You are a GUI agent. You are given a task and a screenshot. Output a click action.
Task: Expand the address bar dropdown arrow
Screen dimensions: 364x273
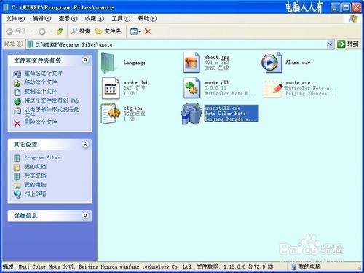(330, 44)
